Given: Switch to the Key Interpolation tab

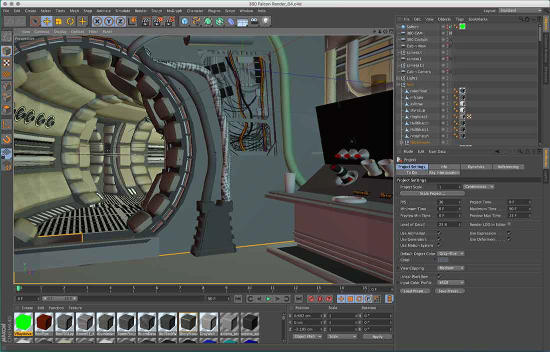Looking at the screenshot, I should pos(444,172).
